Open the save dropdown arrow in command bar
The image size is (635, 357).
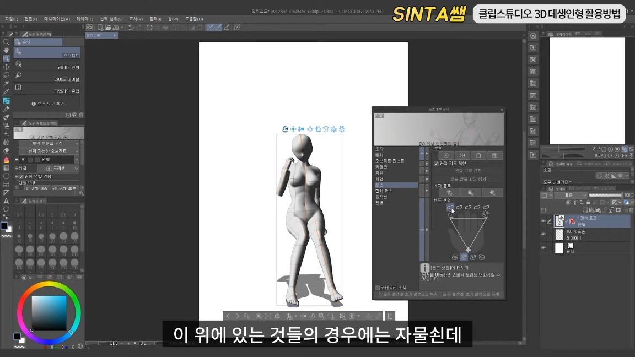[x=122, y=28]
